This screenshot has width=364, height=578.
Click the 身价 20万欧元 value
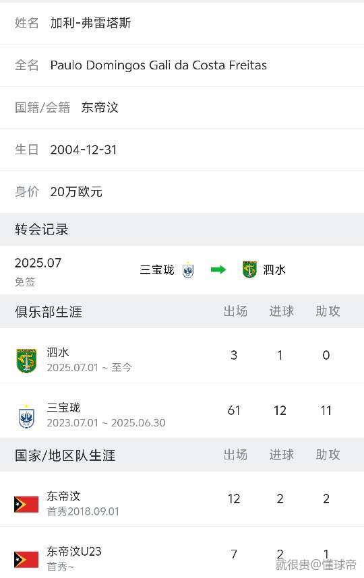pos(76,192)
